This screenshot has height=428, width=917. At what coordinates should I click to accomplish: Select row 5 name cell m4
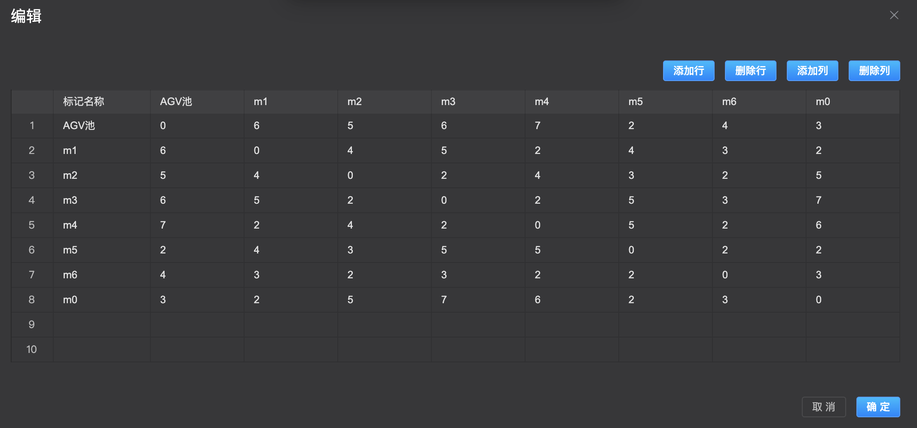coord(101,225)
